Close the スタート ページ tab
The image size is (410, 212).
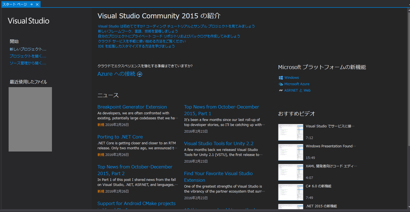37,4
